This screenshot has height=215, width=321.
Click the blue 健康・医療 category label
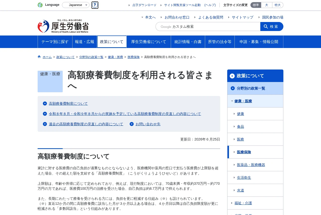click(50, 81)
